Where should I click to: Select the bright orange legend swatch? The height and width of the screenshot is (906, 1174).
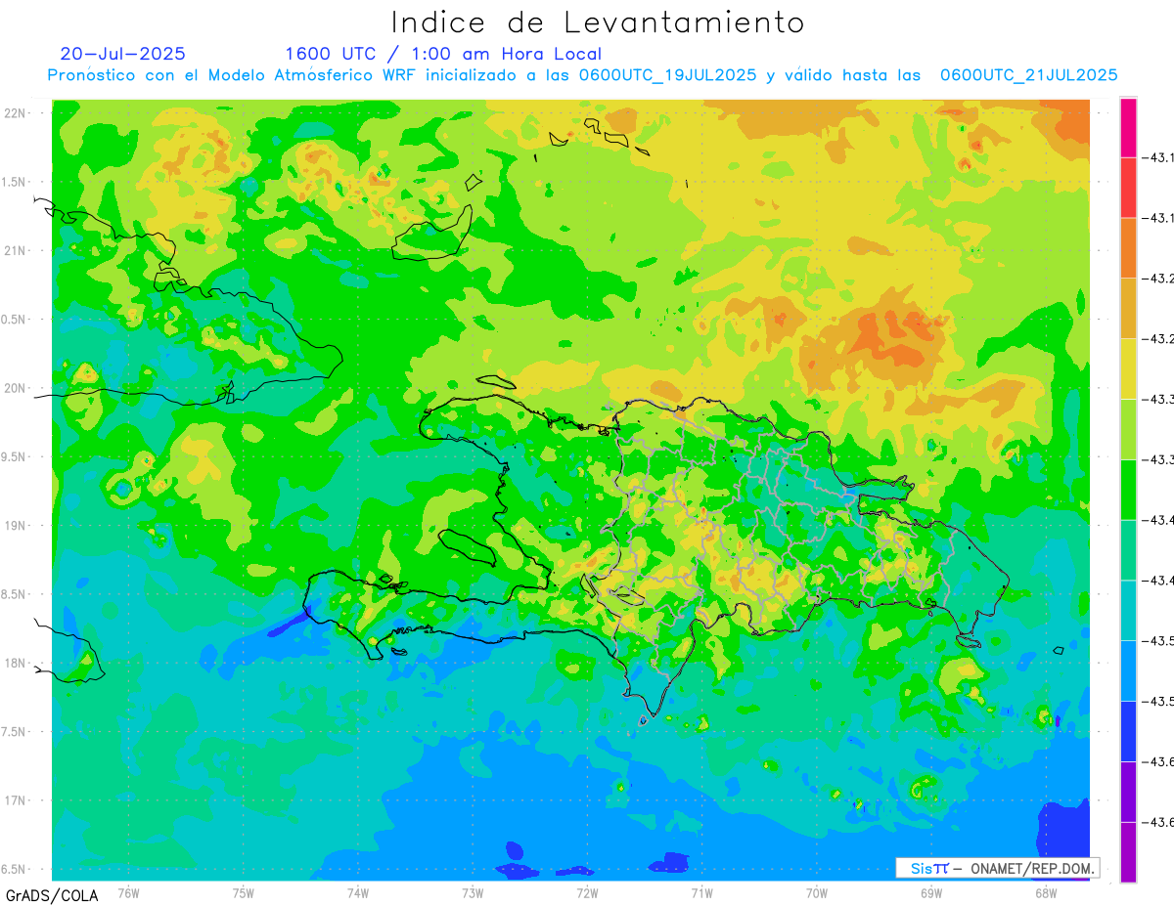click(x=1128, y=247)
